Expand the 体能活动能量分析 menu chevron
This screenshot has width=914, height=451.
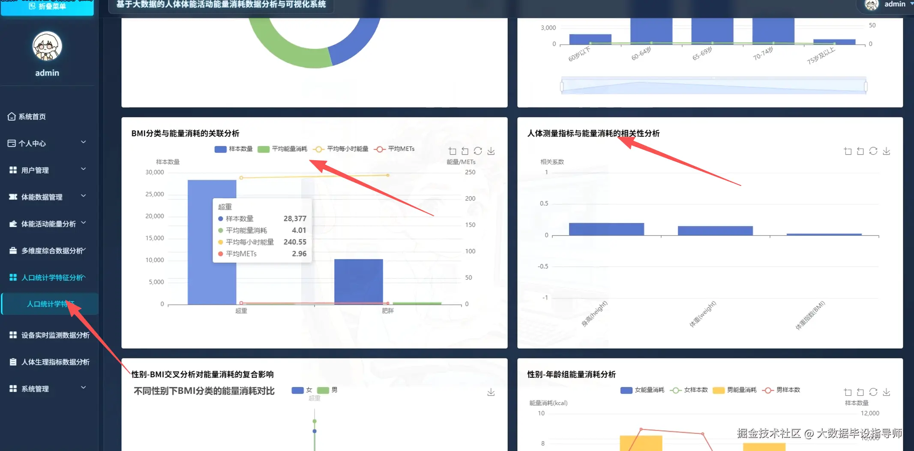[84, 223]
